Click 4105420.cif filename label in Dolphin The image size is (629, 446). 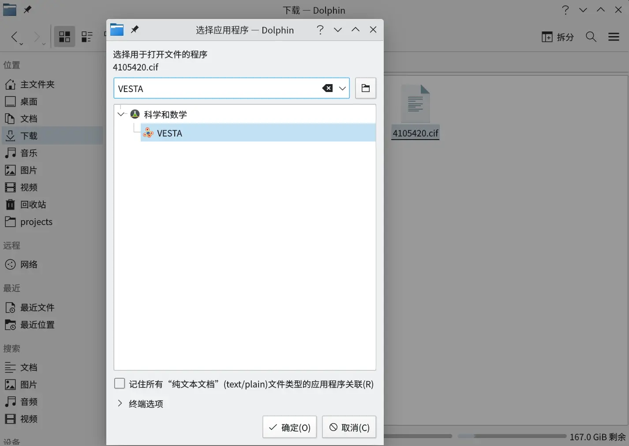click(x=416, y=133)
